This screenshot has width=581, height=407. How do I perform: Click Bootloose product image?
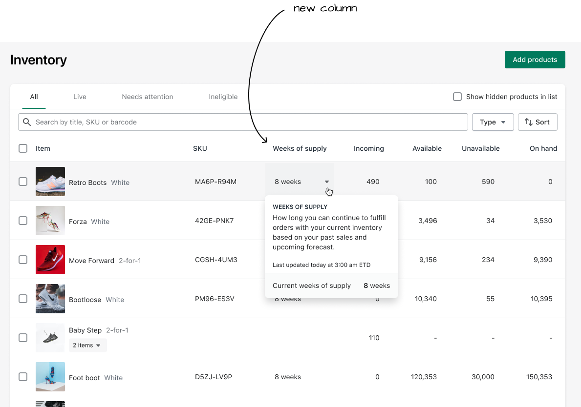pyautogui.click(x=50, y=299)
